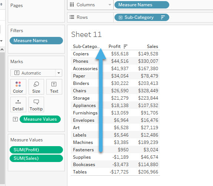Collapse the side panel up chevron
213x186 pixels.
click(x=2, y=49)
